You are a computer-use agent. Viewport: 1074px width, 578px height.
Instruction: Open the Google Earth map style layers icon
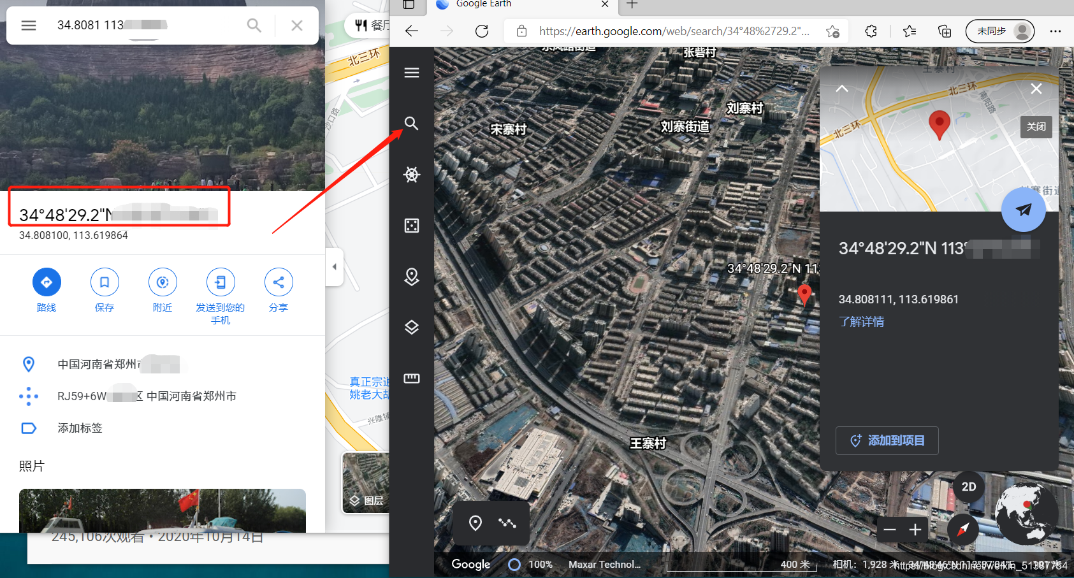point(412,328)
